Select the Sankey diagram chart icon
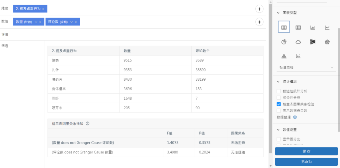The height and width of the screenshot is (168, 340). [x=312, y=42]
